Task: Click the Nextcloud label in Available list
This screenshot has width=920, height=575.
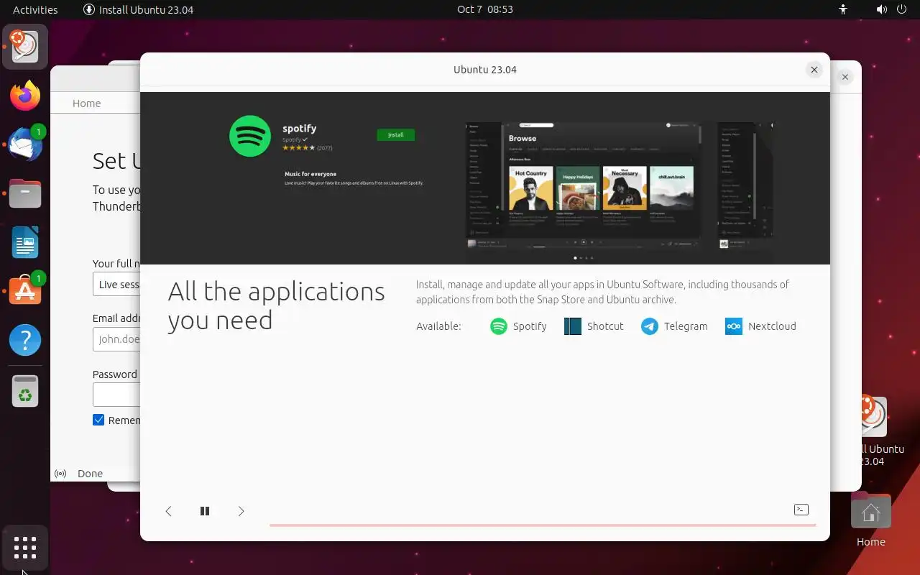Action: click(x=772, y=326)
